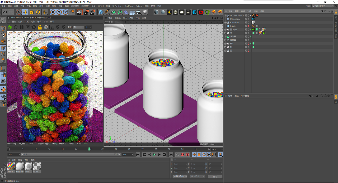Open the Octane layout dropdown at top right

click(x=323, y=6)
